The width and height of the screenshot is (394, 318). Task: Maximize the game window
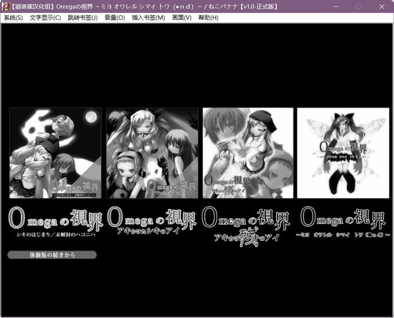pyautogui.click(x=359, y=6)
